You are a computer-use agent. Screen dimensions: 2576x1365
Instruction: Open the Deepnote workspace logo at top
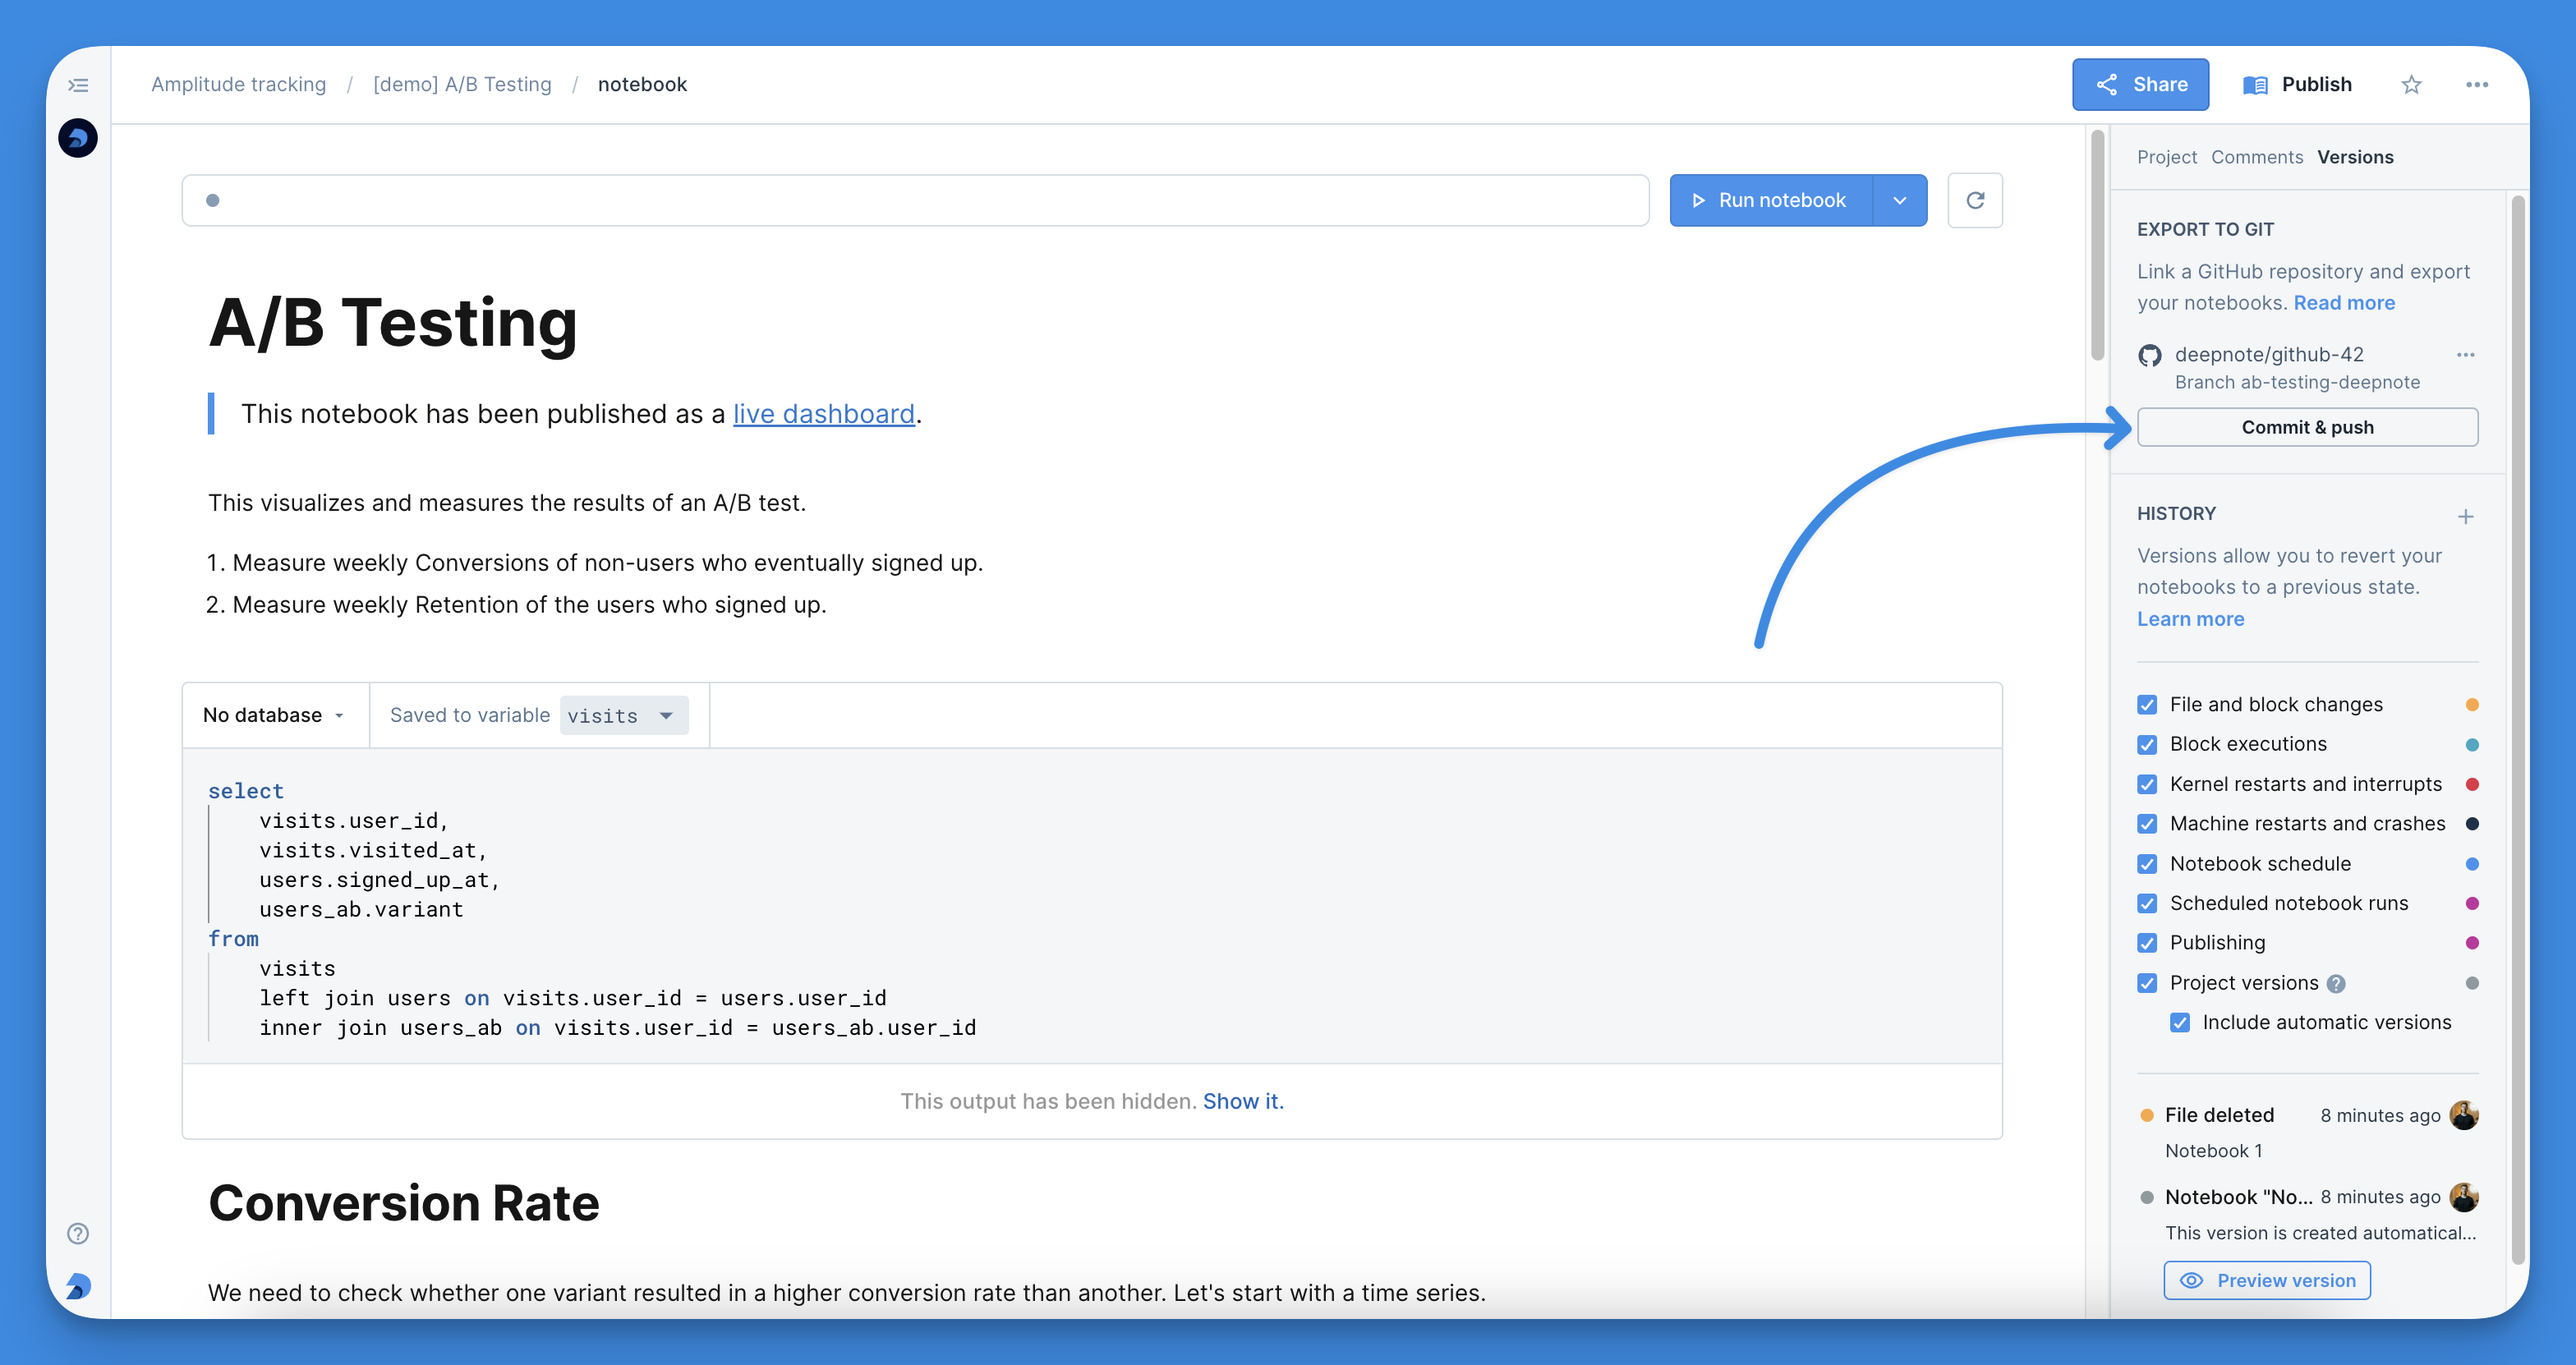[78, 138]
